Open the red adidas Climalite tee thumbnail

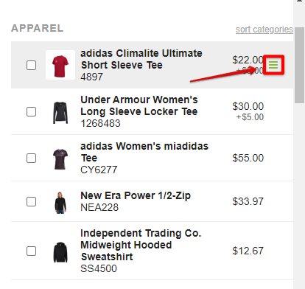coord(60,65)
